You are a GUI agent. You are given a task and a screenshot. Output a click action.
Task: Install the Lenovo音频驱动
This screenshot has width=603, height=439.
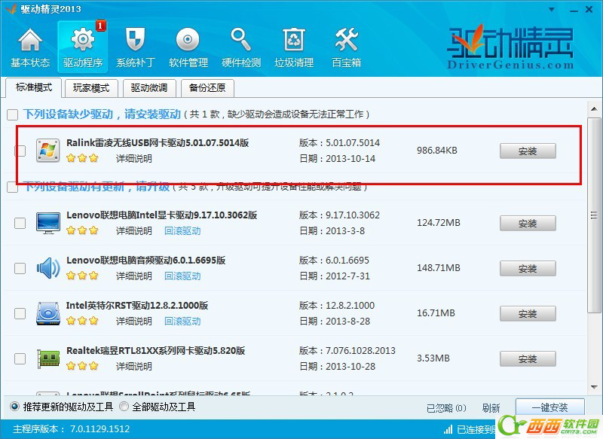click(x=528, y=268)
